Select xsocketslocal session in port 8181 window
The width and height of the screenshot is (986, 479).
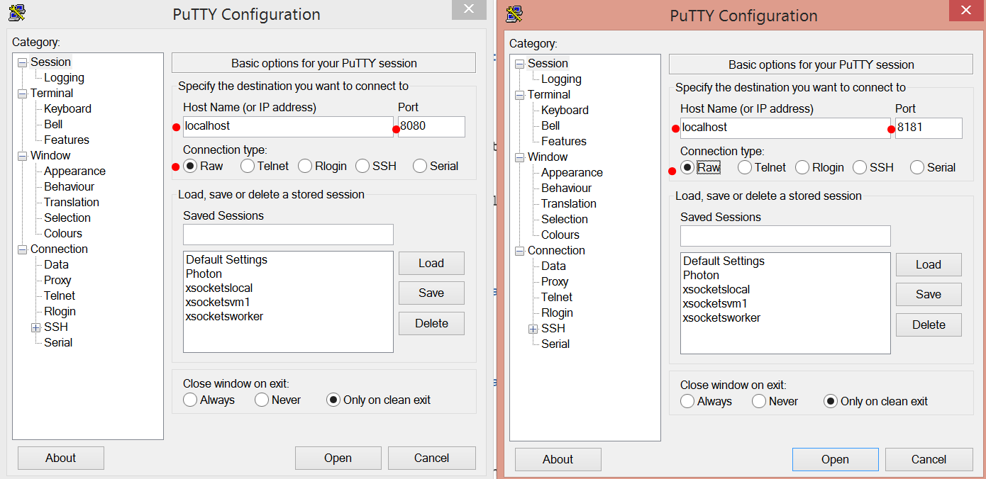coord(716,289)
